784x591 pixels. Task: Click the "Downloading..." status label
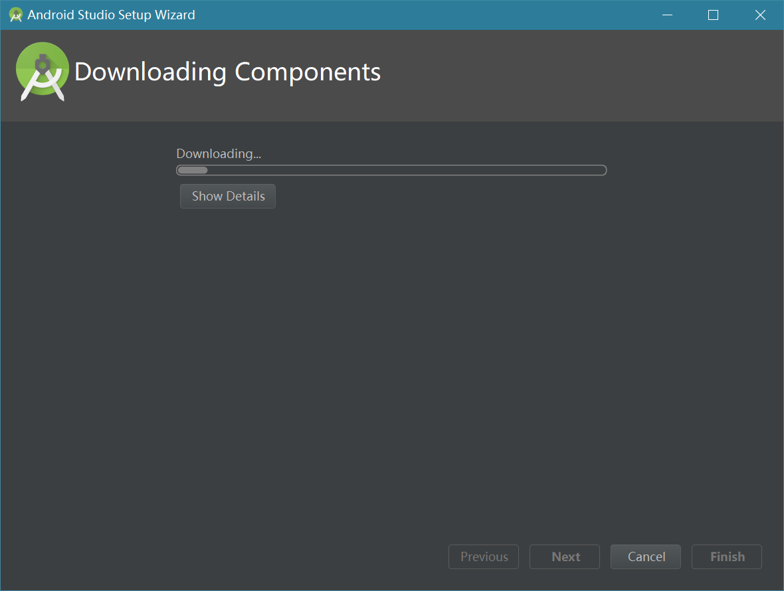[x=219, y=154]
